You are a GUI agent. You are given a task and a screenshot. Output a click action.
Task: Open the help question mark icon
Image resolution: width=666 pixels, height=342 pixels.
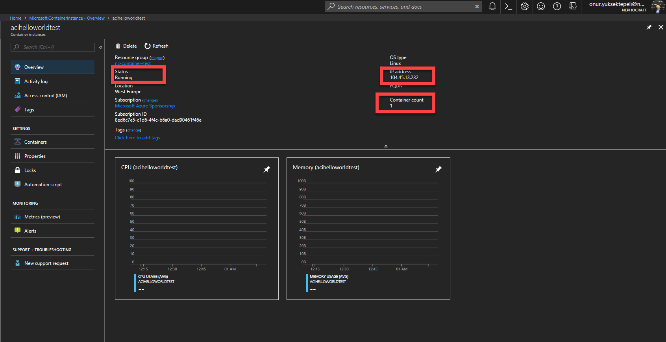557,6
